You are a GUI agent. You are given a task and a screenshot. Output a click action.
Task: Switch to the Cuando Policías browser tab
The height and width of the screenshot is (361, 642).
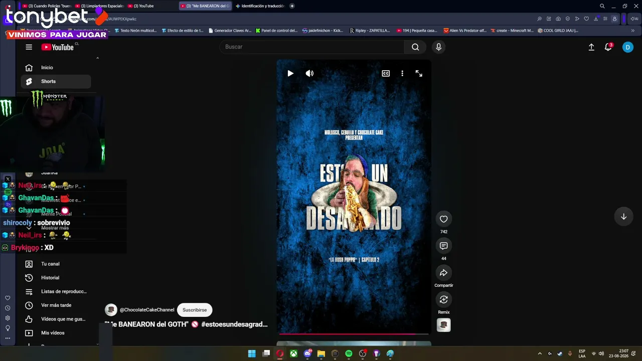46,6
